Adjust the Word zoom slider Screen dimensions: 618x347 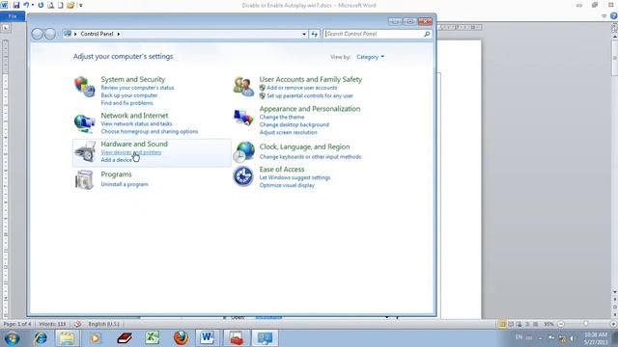[x=586, y=324]
